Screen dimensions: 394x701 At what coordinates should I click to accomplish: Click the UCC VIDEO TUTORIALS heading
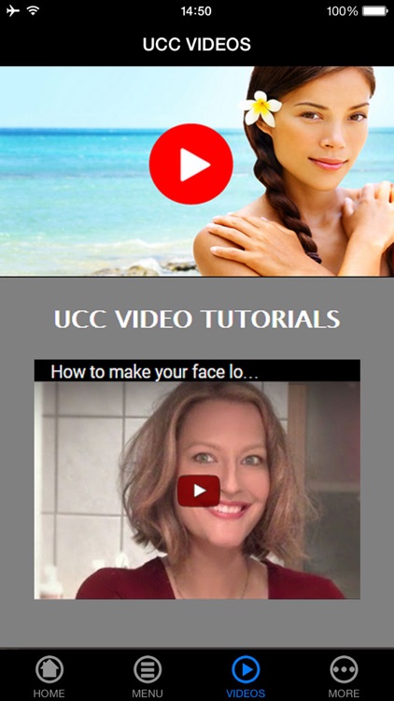coord(197,319)
